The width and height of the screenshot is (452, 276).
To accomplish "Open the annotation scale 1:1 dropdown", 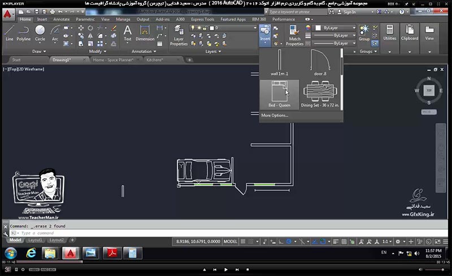I will pyautogui.click(x=386, y=242).
